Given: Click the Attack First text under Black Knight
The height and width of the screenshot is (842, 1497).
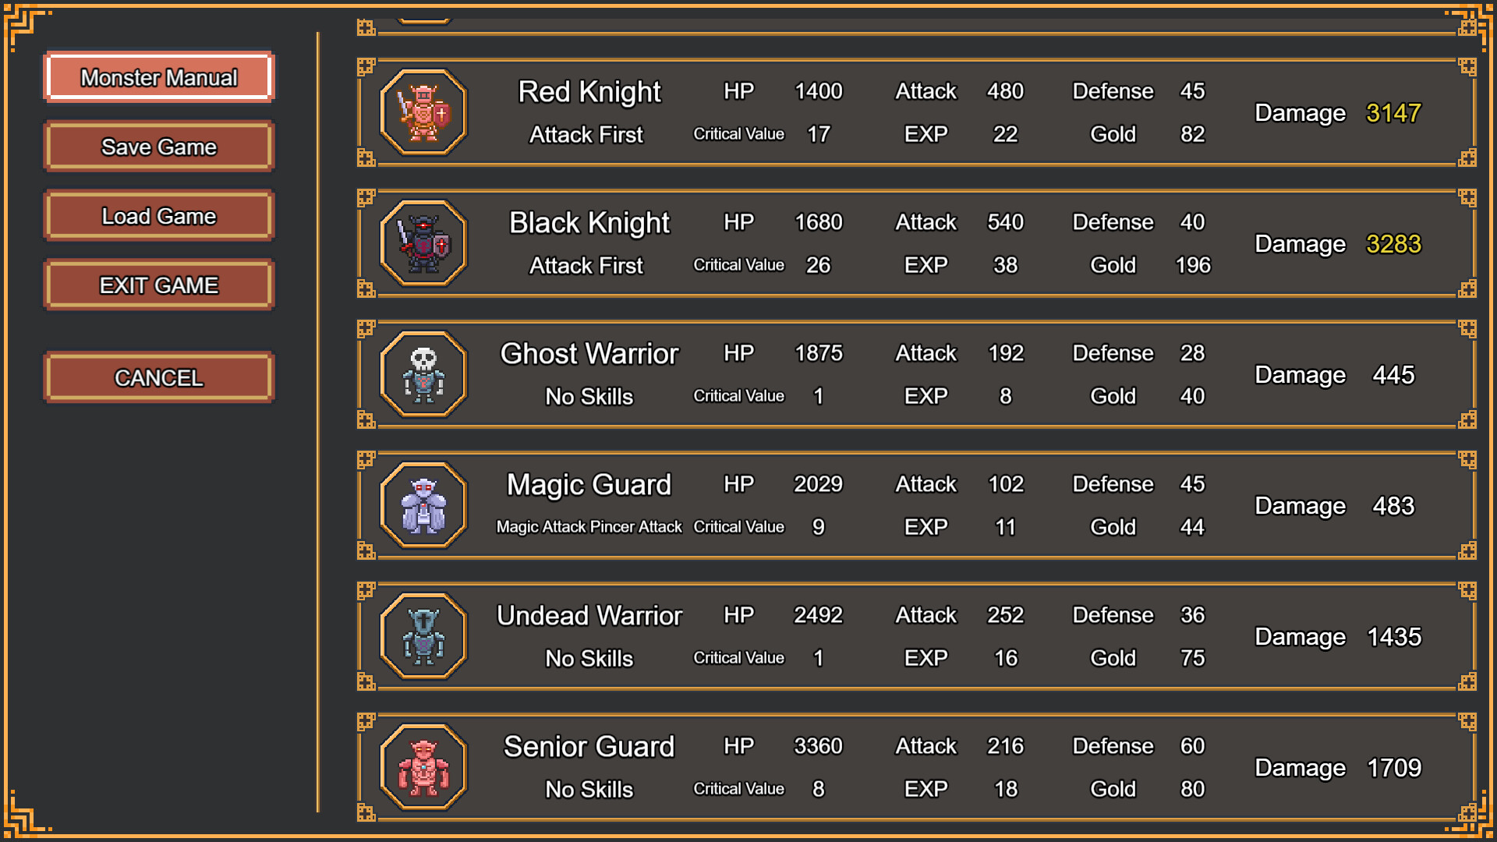Looking at the screenshot, I should (586, 265).
